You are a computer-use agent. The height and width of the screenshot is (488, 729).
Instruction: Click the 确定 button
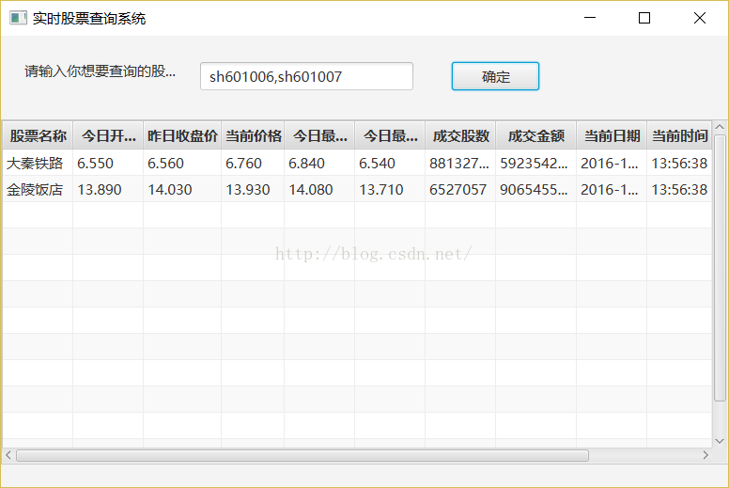495,76
